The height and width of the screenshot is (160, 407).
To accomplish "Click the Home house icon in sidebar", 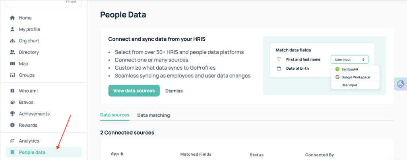I will (x=12, y=18).
